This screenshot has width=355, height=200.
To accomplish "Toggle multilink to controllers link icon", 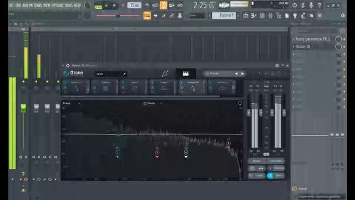I will [x=171, y=16].
